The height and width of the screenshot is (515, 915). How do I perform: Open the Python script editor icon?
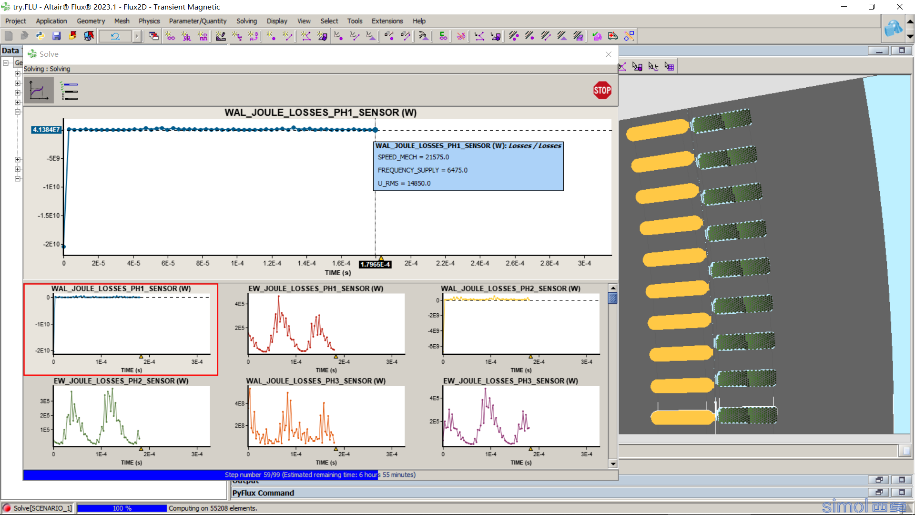click(40, 36)
